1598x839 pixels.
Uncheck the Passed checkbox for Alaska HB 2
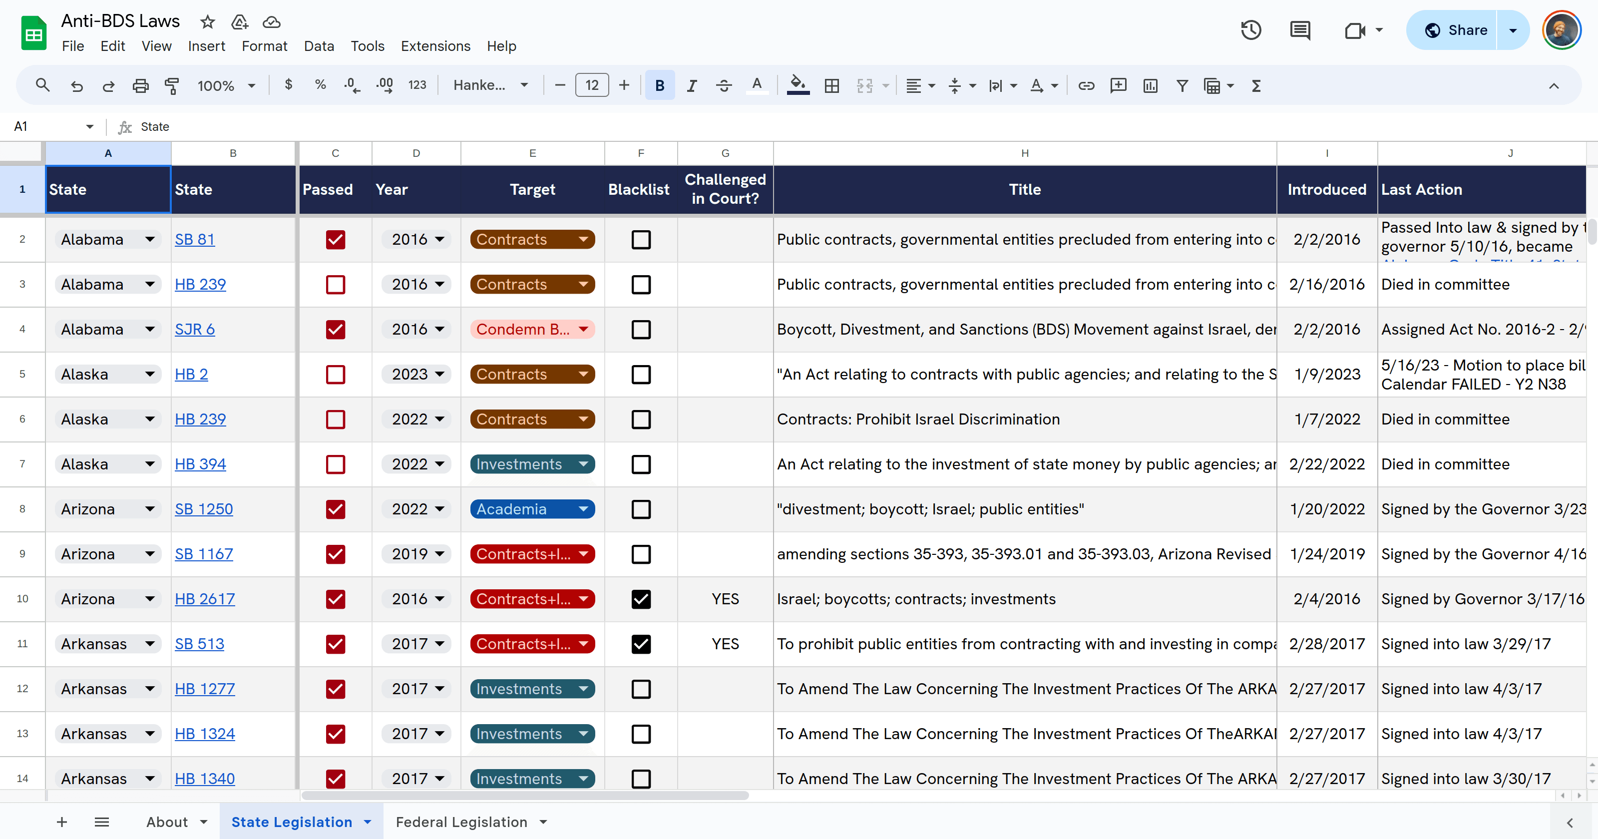[x=336, y=374]
